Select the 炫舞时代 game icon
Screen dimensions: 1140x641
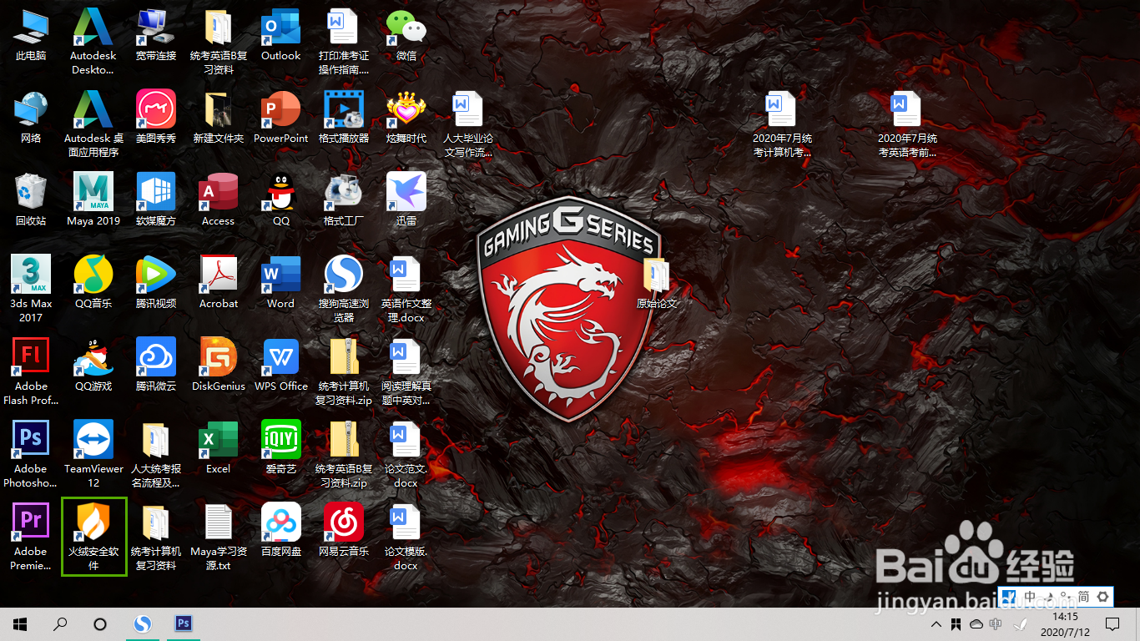[x=406, y=118]
